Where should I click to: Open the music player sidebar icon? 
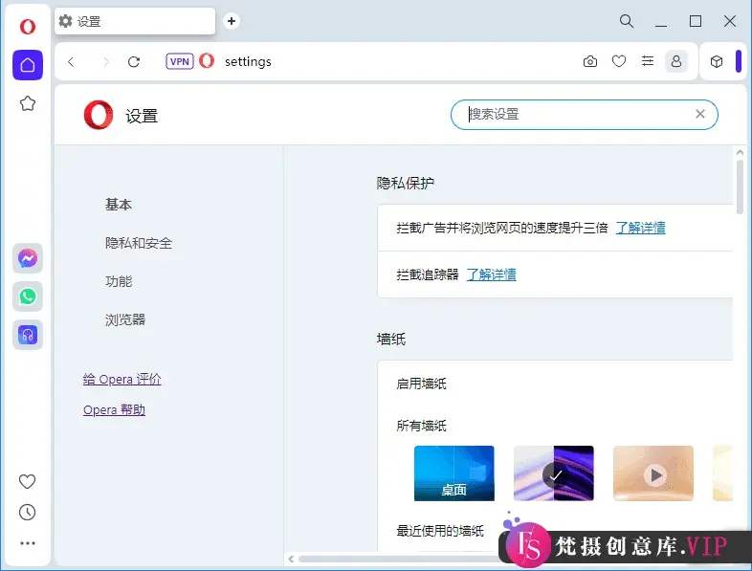pyautogui.click(x=28, y=335)
